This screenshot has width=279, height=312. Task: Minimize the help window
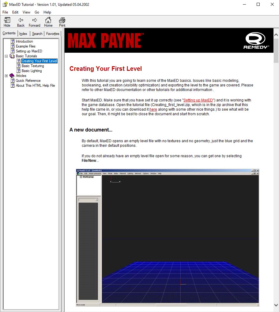(244, 4)
